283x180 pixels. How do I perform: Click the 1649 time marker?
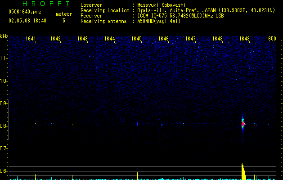(x=244, y=39)
